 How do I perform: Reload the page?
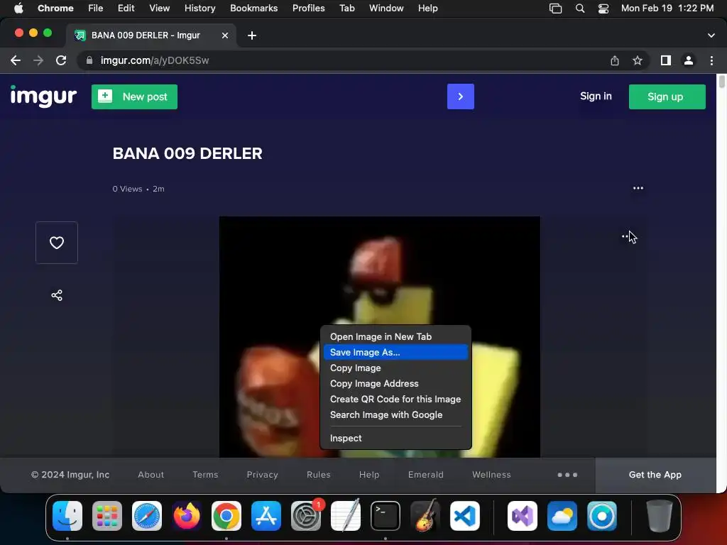pos(61,60)
